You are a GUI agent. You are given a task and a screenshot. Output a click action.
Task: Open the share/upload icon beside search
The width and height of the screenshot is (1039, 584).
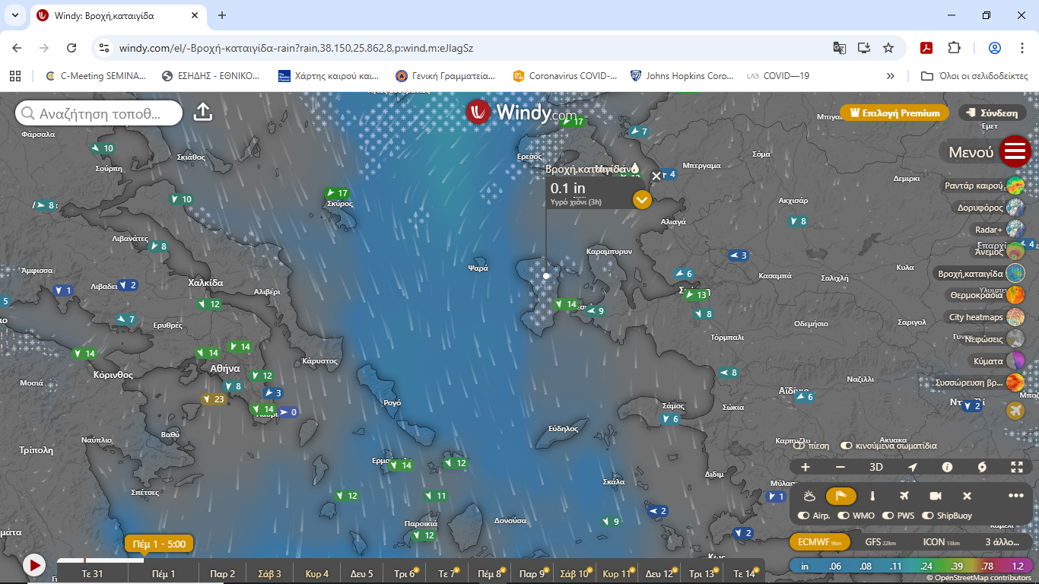203,113
